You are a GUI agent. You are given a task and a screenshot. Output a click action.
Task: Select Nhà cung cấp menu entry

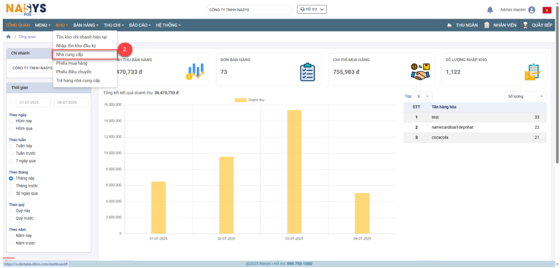[x=69, y=55]
